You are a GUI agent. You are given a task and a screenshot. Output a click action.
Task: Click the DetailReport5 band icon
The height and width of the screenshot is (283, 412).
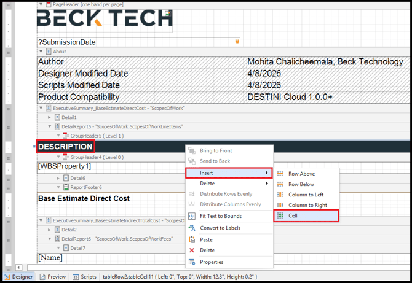click(57, 126)
